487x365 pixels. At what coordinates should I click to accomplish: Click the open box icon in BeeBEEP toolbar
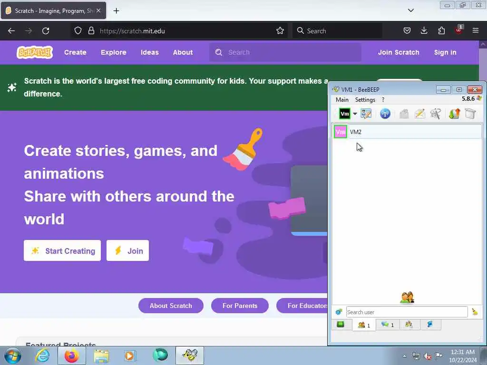470,114
